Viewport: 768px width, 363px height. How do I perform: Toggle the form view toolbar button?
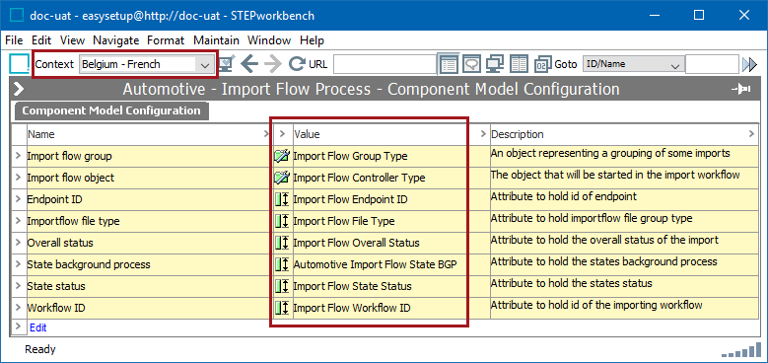449,64
